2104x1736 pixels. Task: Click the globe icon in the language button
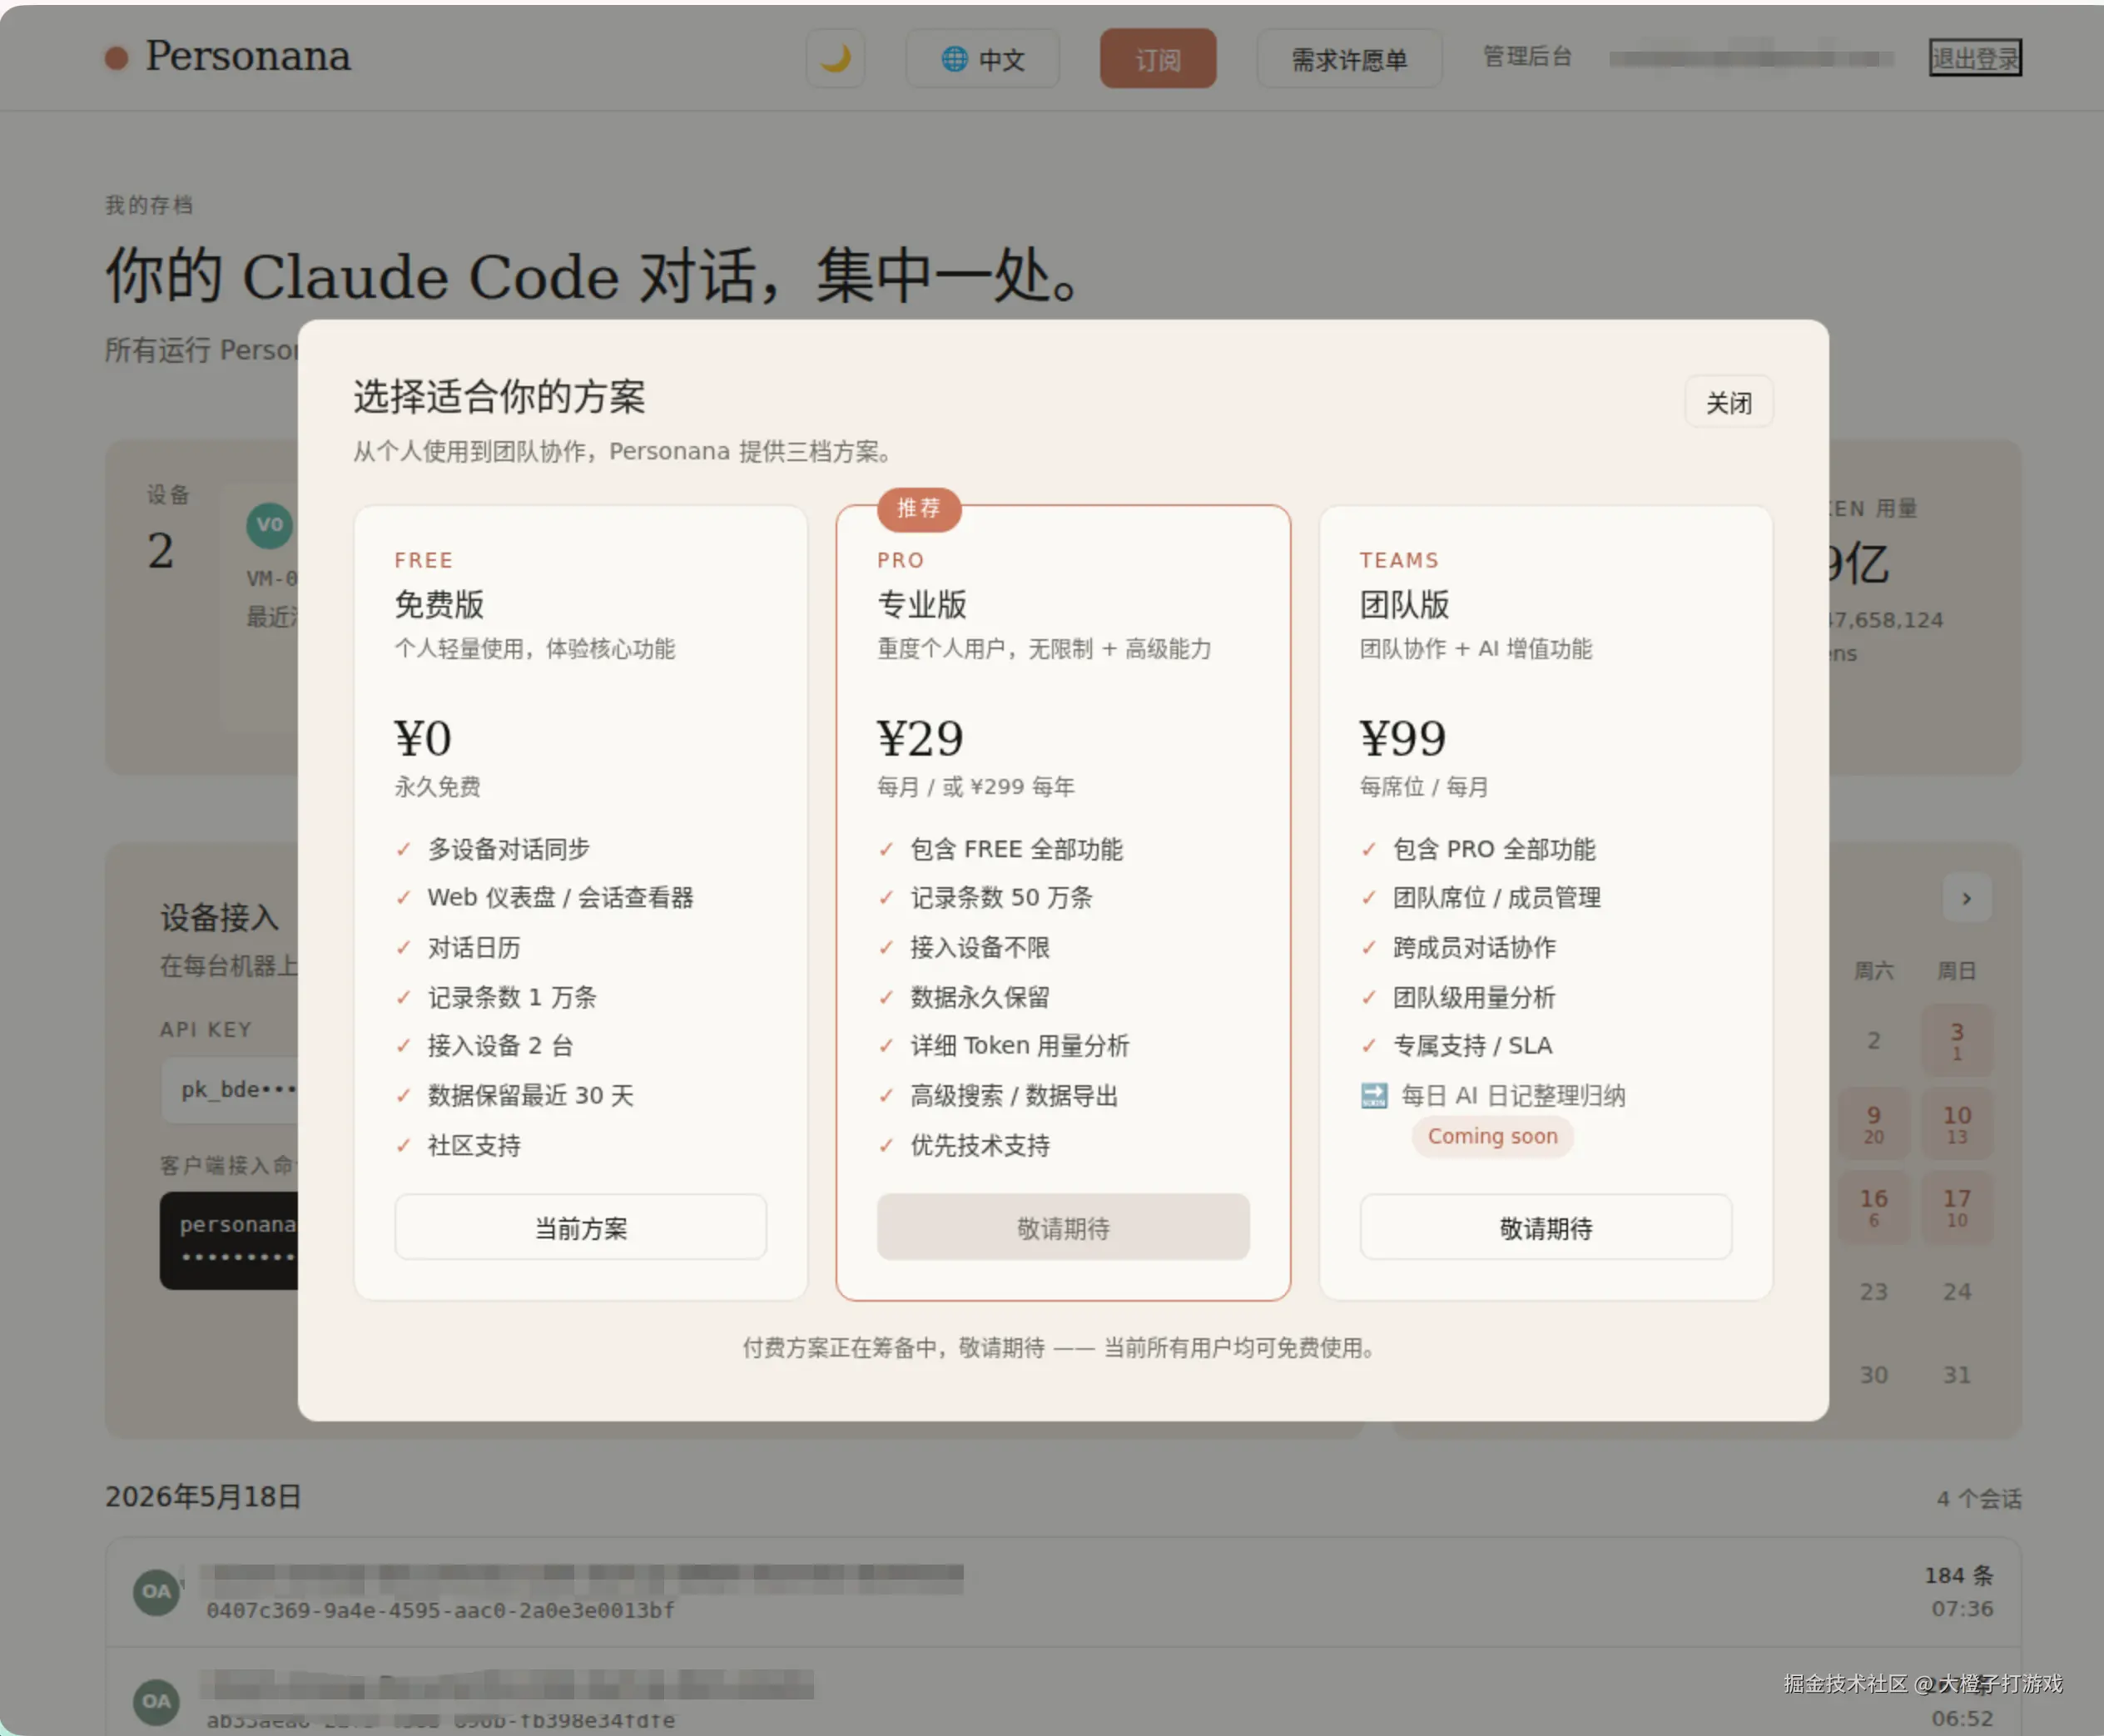954,59
